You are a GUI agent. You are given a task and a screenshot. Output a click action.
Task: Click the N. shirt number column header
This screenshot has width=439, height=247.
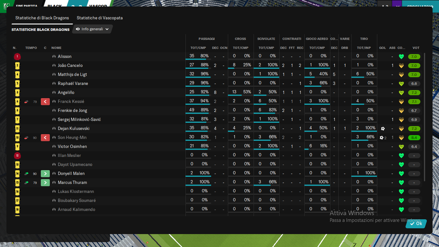(x=15, y=48)
